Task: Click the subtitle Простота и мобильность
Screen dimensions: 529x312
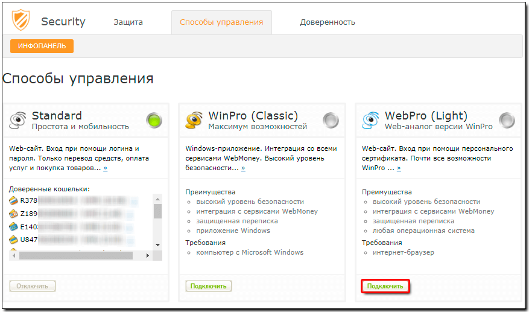Action: click(80, 127)
